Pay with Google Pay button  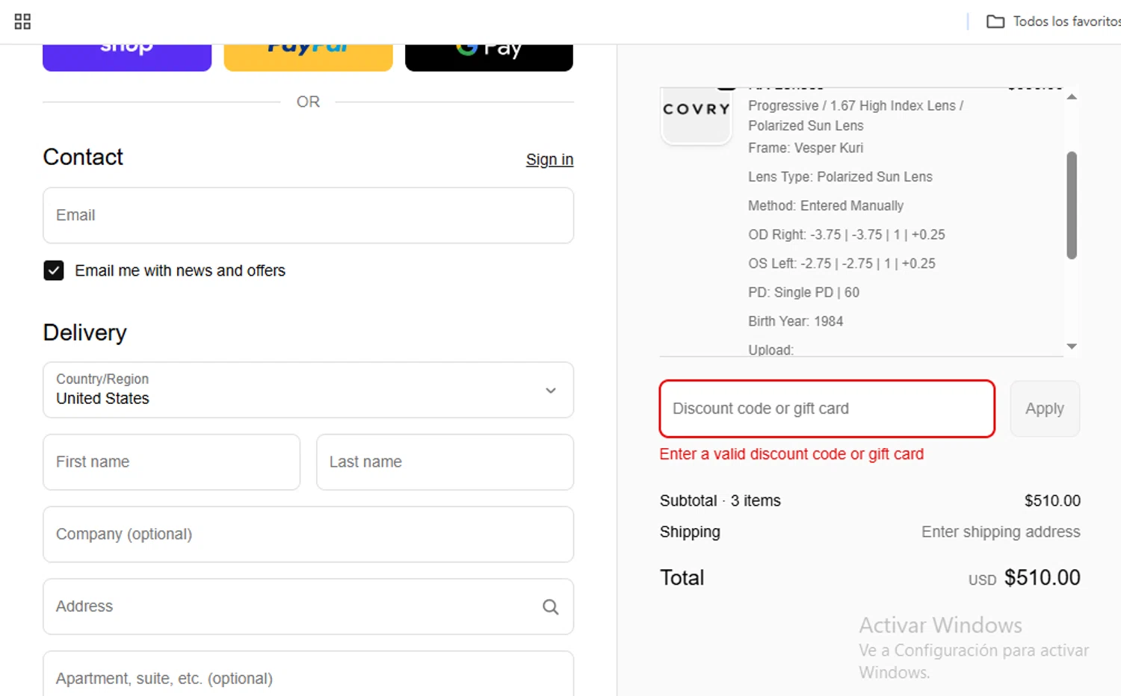pos(489,58)
